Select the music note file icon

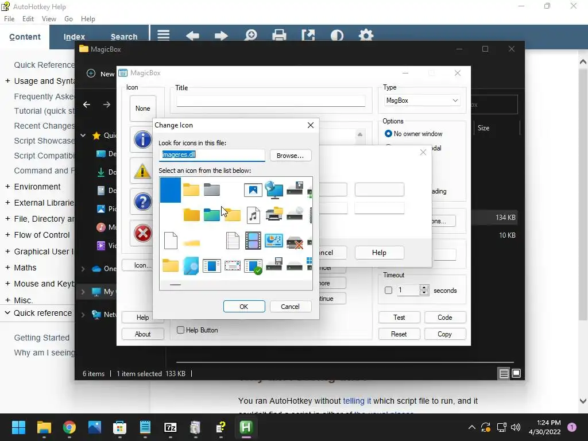253,215
